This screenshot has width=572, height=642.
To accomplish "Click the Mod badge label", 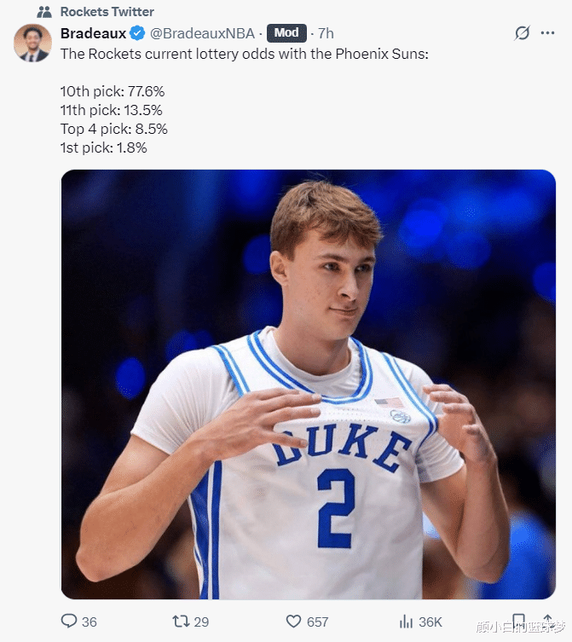I will pyautogui.click(x=286, y=33).
